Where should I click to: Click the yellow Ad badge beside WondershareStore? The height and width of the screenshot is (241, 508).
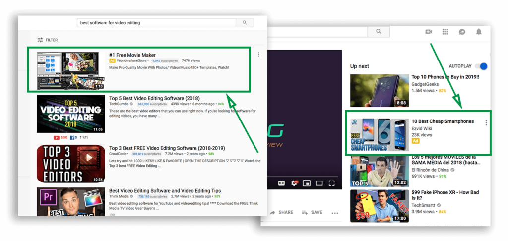point(112,60)
